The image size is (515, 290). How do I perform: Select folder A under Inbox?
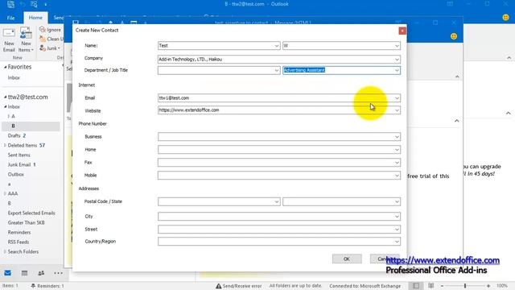click(13, 116)
